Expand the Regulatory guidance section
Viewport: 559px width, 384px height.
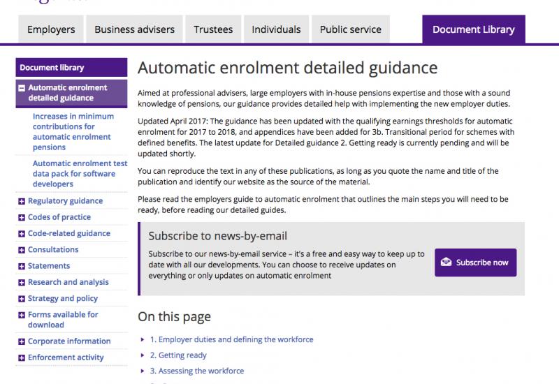point(22,201)
